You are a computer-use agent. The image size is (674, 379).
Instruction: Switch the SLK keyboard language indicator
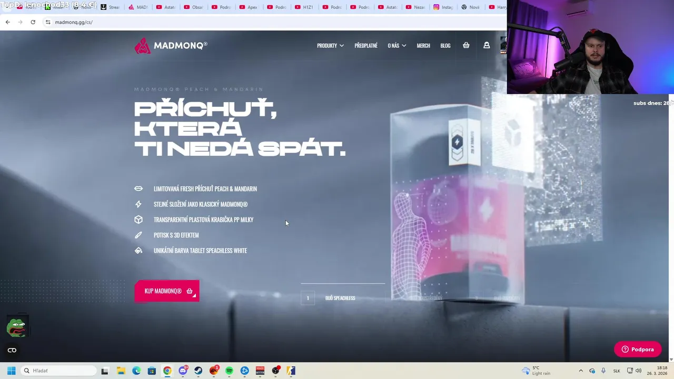[x=617, y=371]
